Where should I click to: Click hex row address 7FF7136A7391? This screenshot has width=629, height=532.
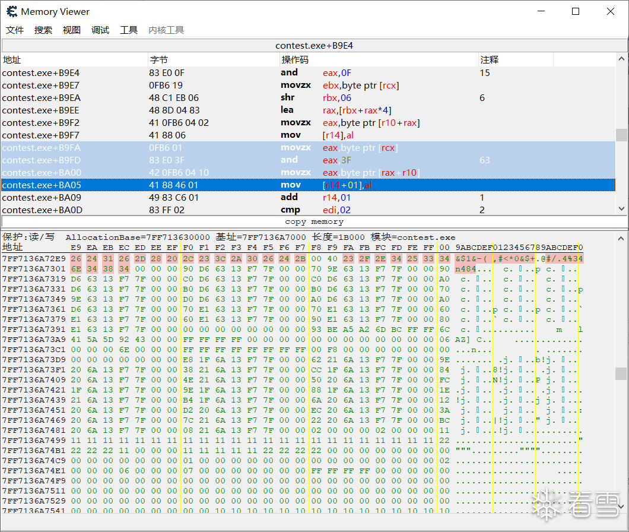click(x=34, y=330)
